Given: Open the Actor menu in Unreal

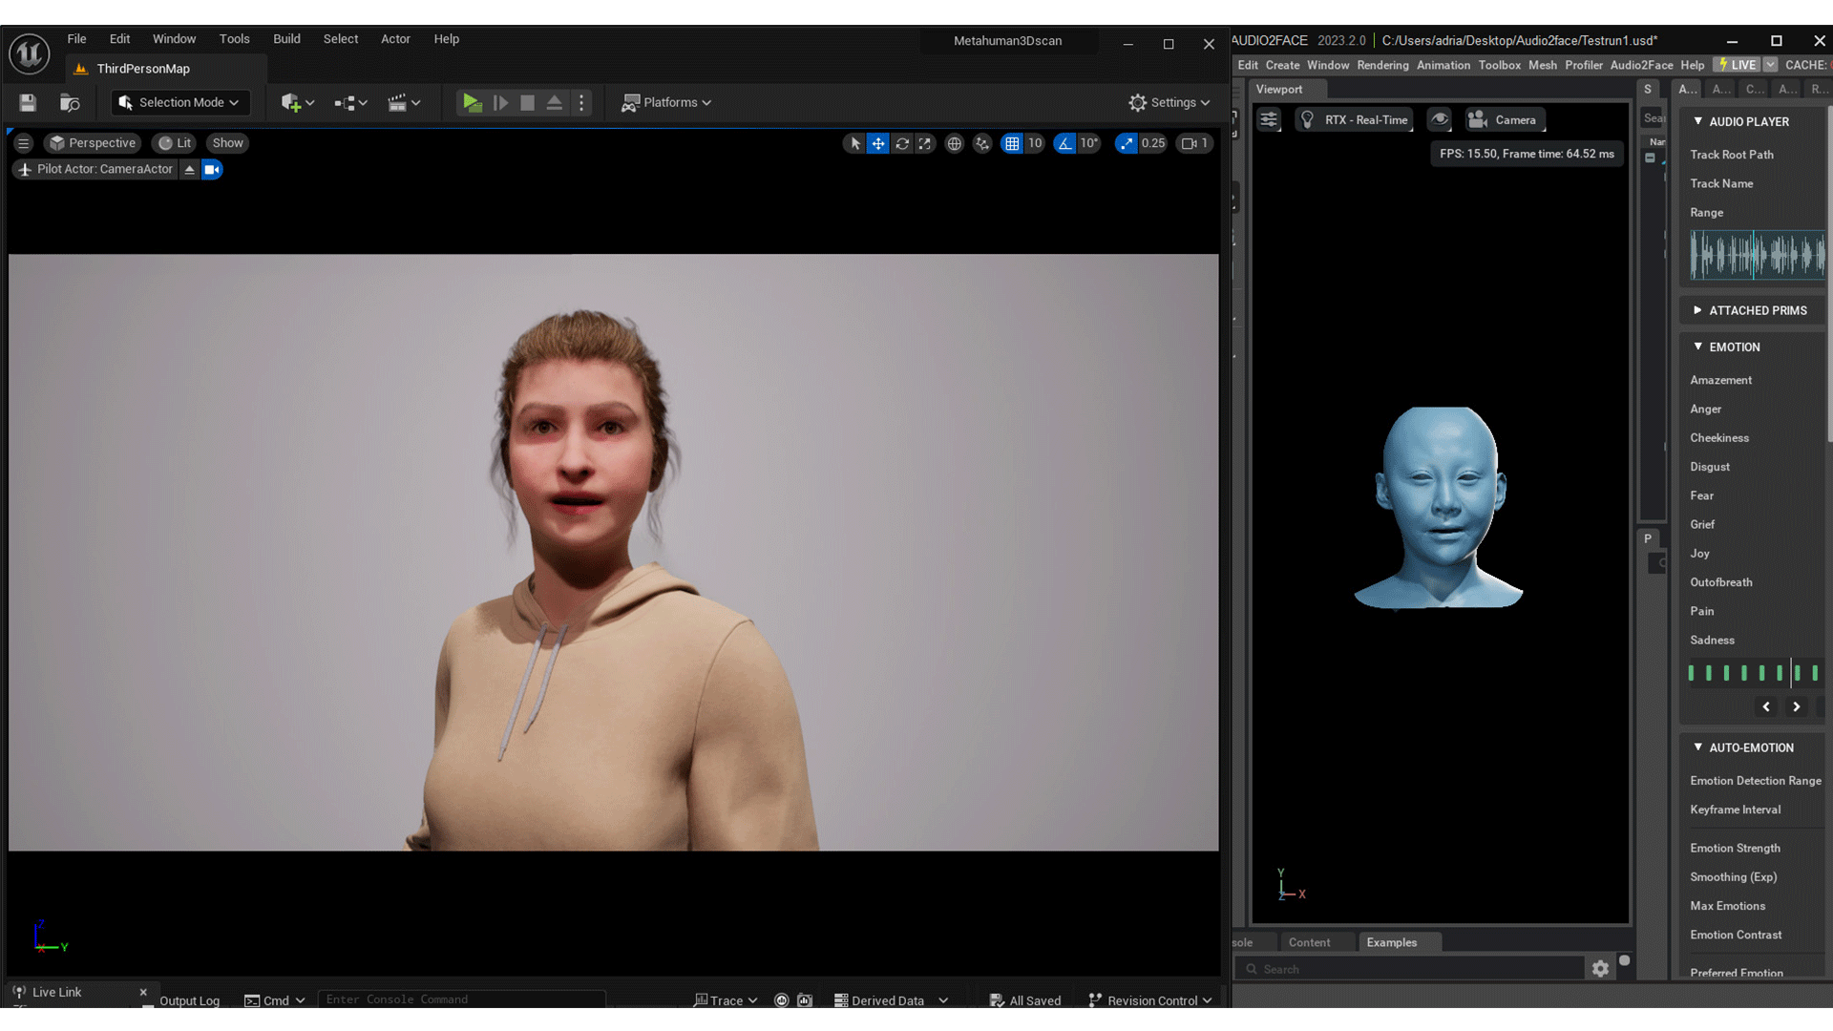Looking at the screenshot, I should click(395, 39).
